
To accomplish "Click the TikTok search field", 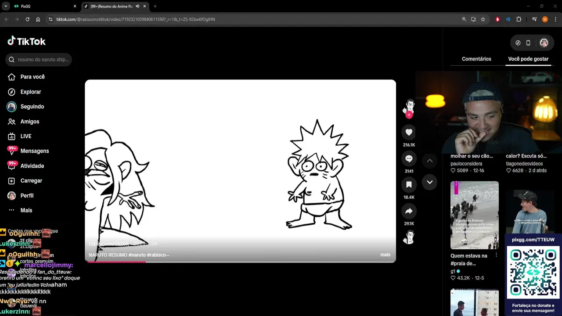I will click(x=39, y=60).
